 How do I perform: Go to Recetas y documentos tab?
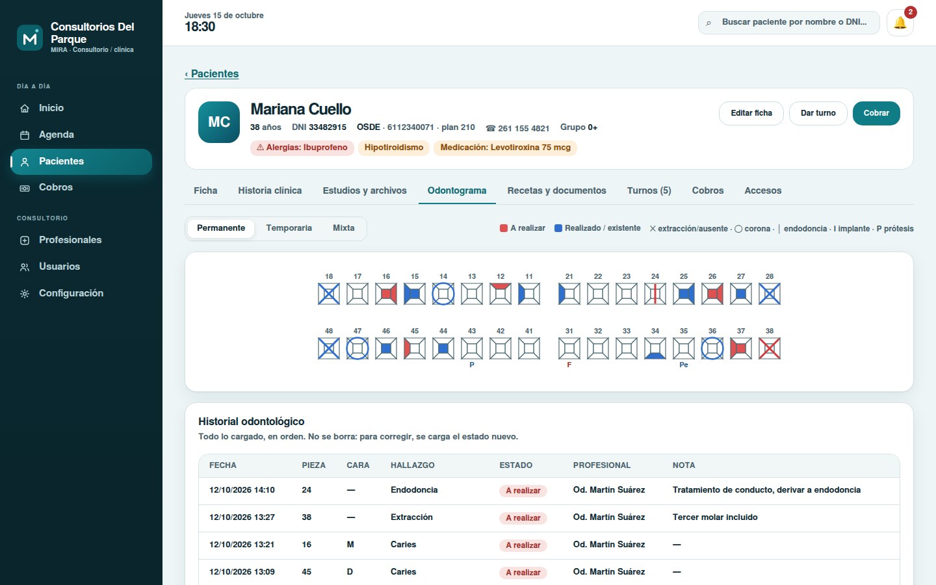click(557, 190)
